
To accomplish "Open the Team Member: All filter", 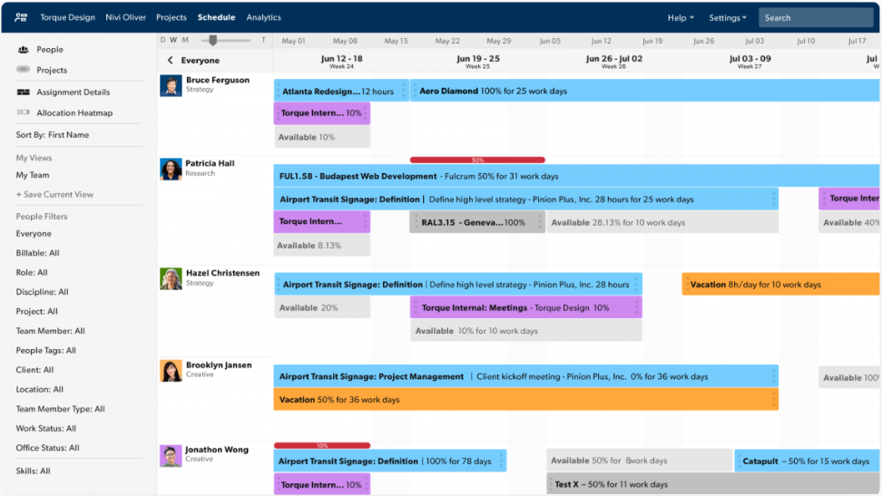I will pyautogui.click(x=50, y=331).
